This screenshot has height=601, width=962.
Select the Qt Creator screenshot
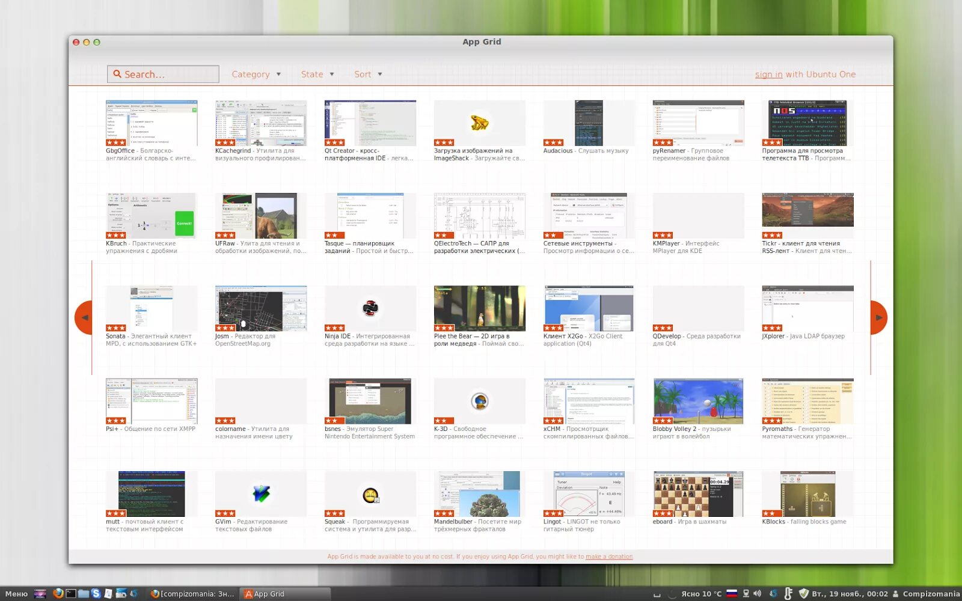pos(370,123)
